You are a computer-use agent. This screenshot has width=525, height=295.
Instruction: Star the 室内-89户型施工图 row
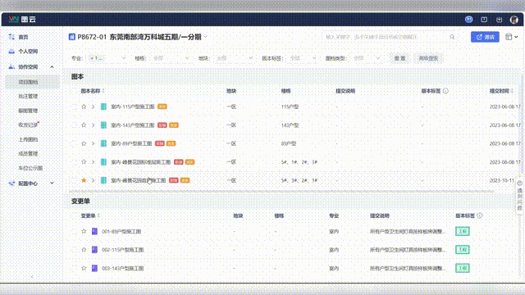[84, 143]
